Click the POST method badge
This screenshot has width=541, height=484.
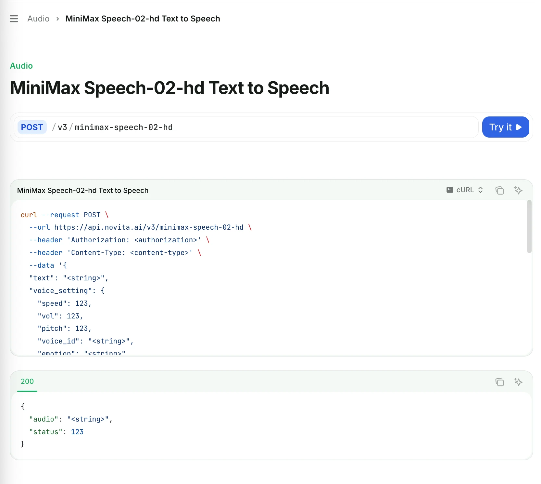pyautogui.click(x=32, y=127)
